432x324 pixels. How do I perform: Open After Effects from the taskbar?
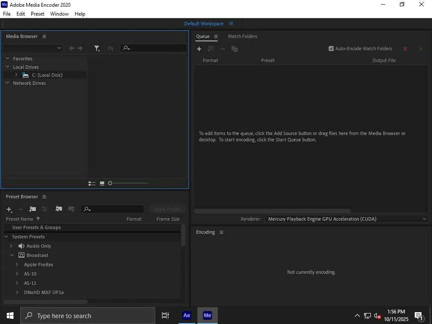[x=187, y=316]
